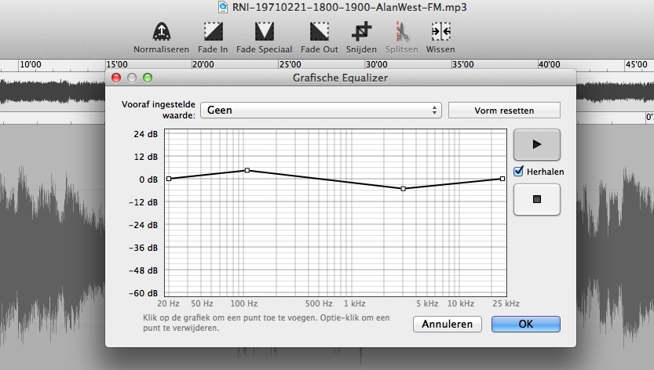The width and height of the screenshot is (654, 370).
Task: Click the Vorm resetten button
Action: (504, 111)
